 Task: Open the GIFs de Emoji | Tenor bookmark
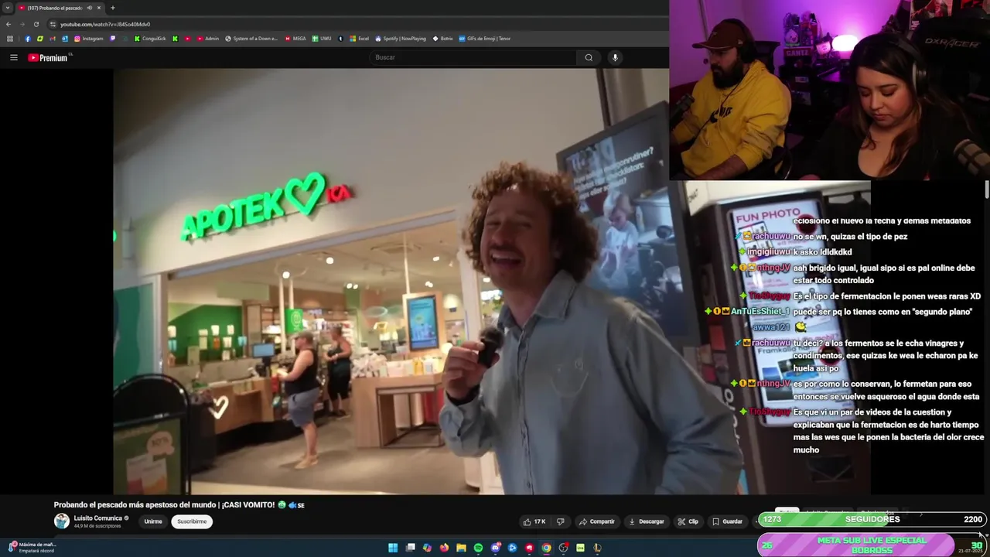[x=485, y=39]
